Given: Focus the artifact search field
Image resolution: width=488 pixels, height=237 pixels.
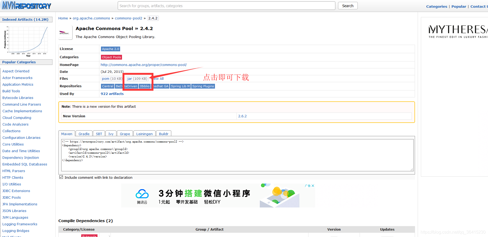Looking at the screenshot, I should click(x=226, y=6).
